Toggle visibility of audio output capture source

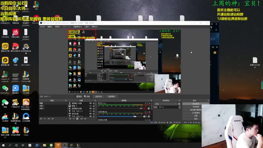click(91, 109)
